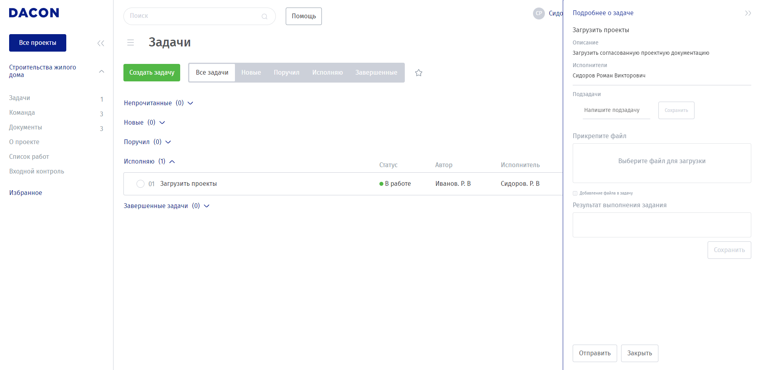Collapse sidebar with double chevron icon
Viewport: 760px width, 370px height.
pyautogui.click(x=101, y=43)
